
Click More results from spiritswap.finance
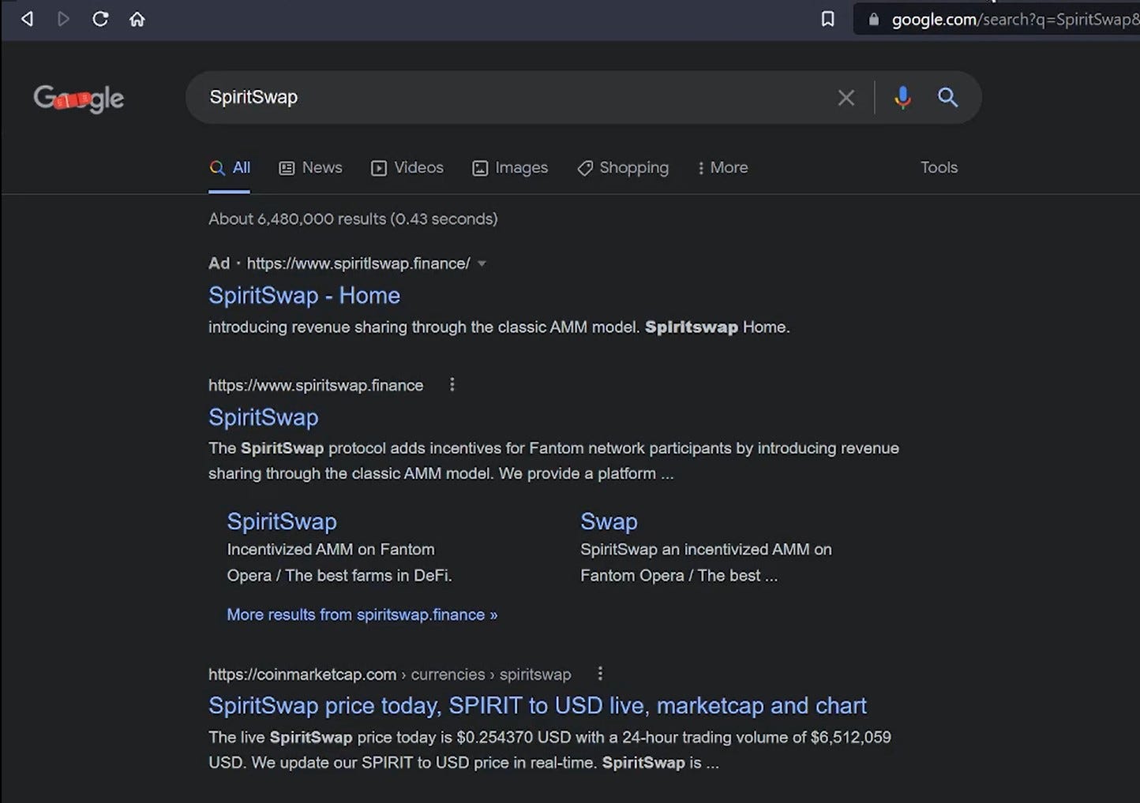(x=362, y=614)
